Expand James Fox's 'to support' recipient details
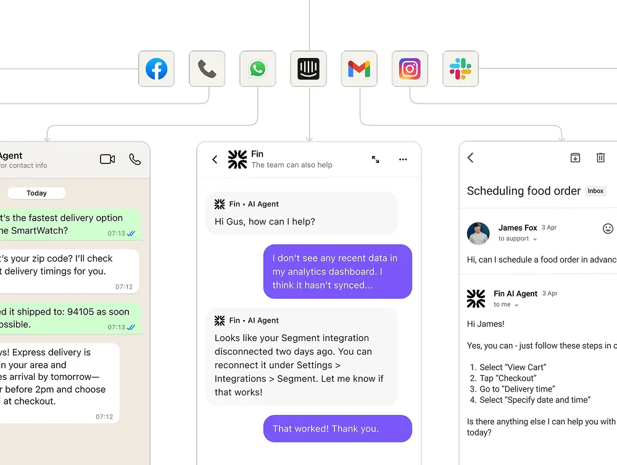This screenshot has height=465, width=617. click(x=518, y=239)
